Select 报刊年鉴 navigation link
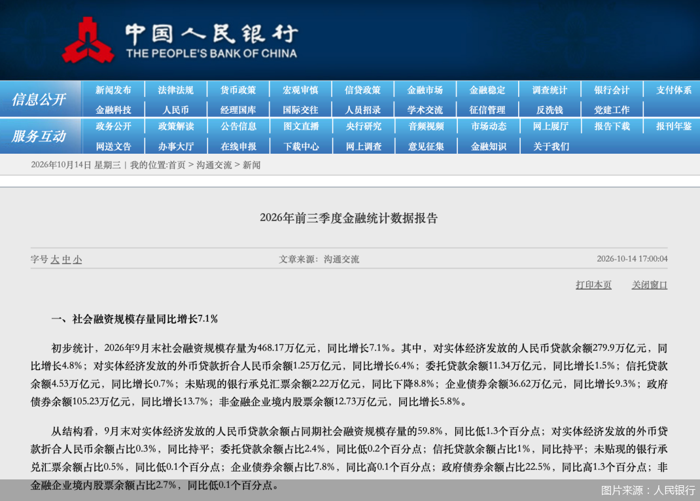This screenshot has width=700, height=501. coord(674,126)
